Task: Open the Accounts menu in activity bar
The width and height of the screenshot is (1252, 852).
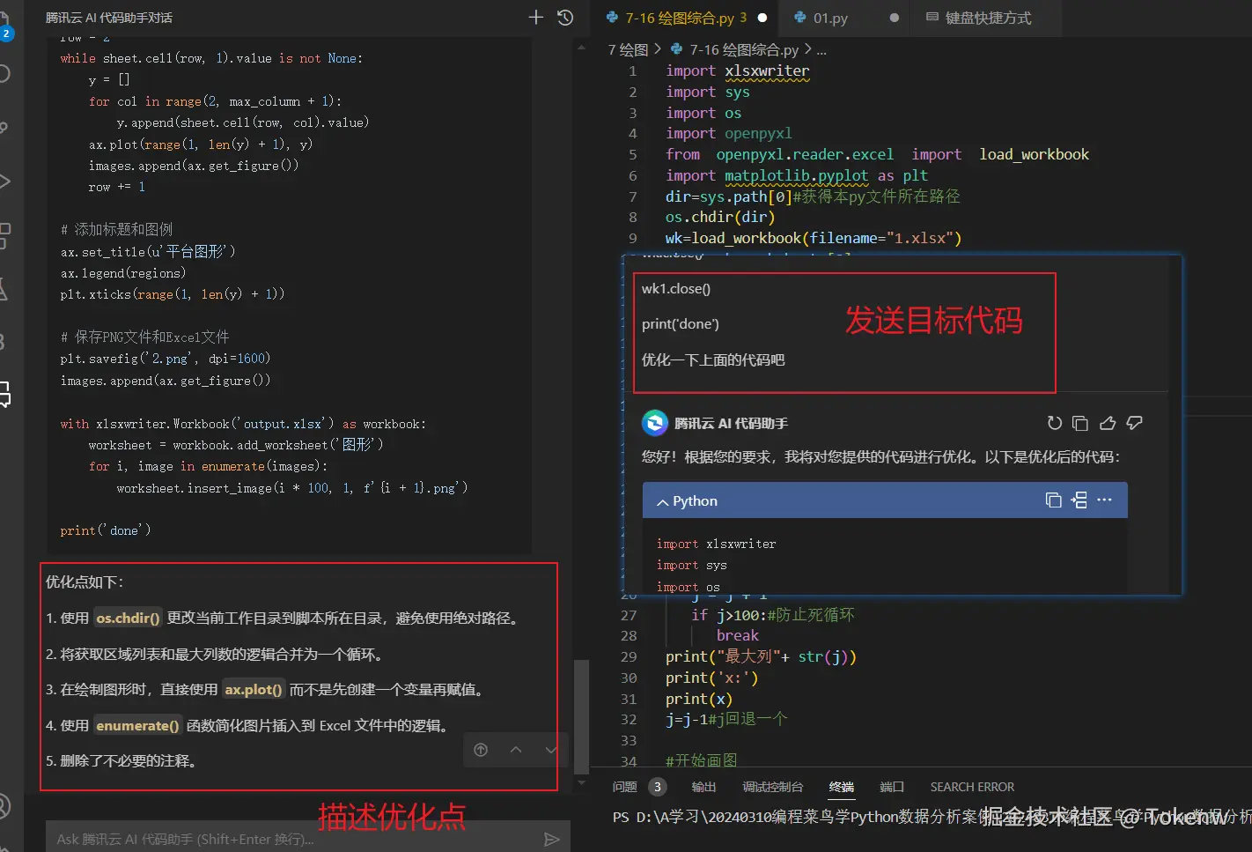Action: coord(4,805)
